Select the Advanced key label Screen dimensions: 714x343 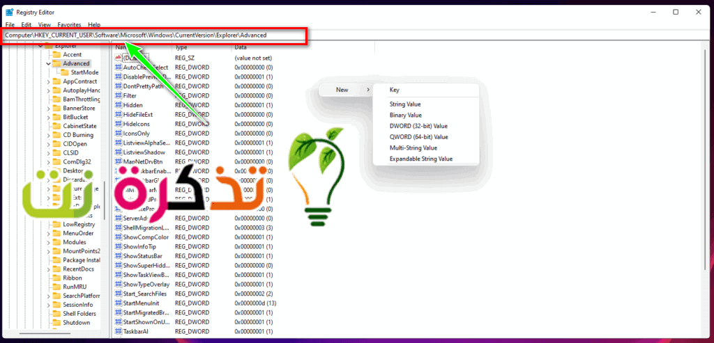[x=76, y=63]
